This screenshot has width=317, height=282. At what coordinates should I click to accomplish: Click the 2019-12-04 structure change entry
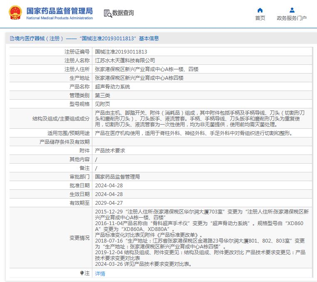[x=200, y=255]
